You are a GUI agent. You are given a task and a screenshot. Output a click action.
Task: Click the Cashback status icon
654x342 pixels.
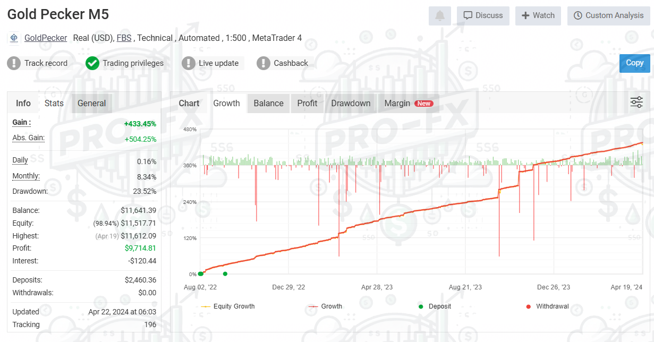(264, 63)
